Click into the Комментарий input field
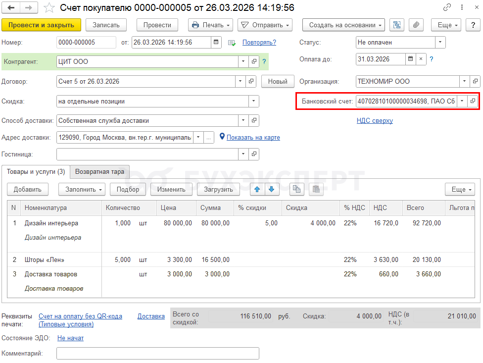 tap(157, 353)
